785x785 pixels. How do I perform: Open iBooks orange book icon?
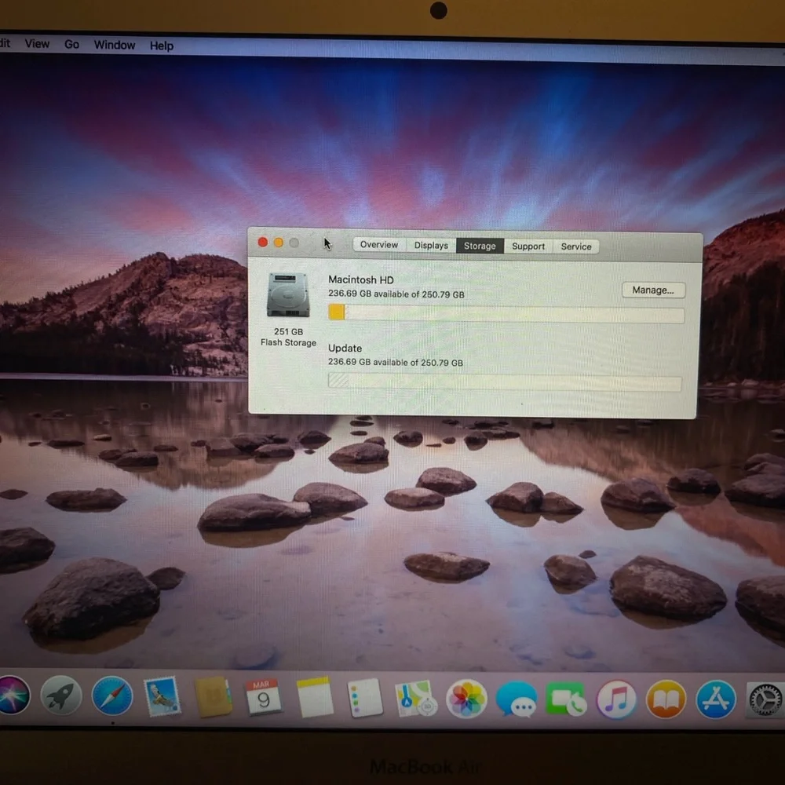pos(666,699)
